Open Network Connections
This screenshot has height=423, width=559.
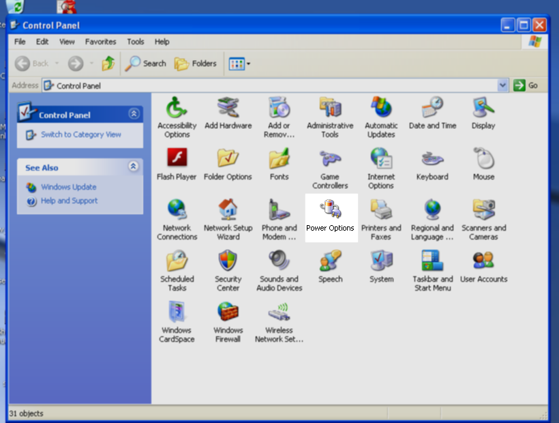pyautogui.click(x=177, y=220)
